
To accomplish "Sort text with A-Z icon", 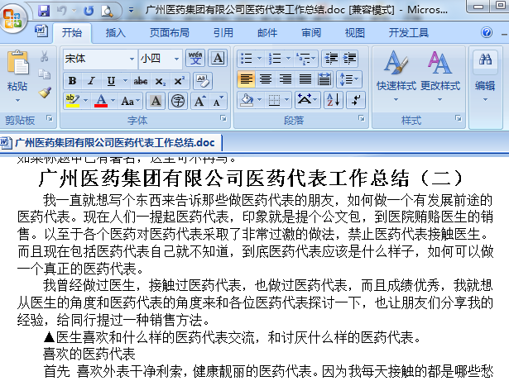I will 334,100.
